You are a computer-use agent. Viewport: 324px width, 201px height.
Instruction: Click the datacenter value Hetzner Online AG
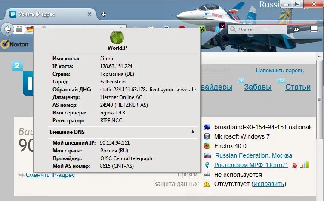121,97
